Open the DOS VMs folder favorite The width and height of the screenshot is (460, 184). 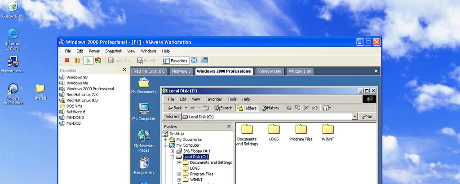coord(71,106)
